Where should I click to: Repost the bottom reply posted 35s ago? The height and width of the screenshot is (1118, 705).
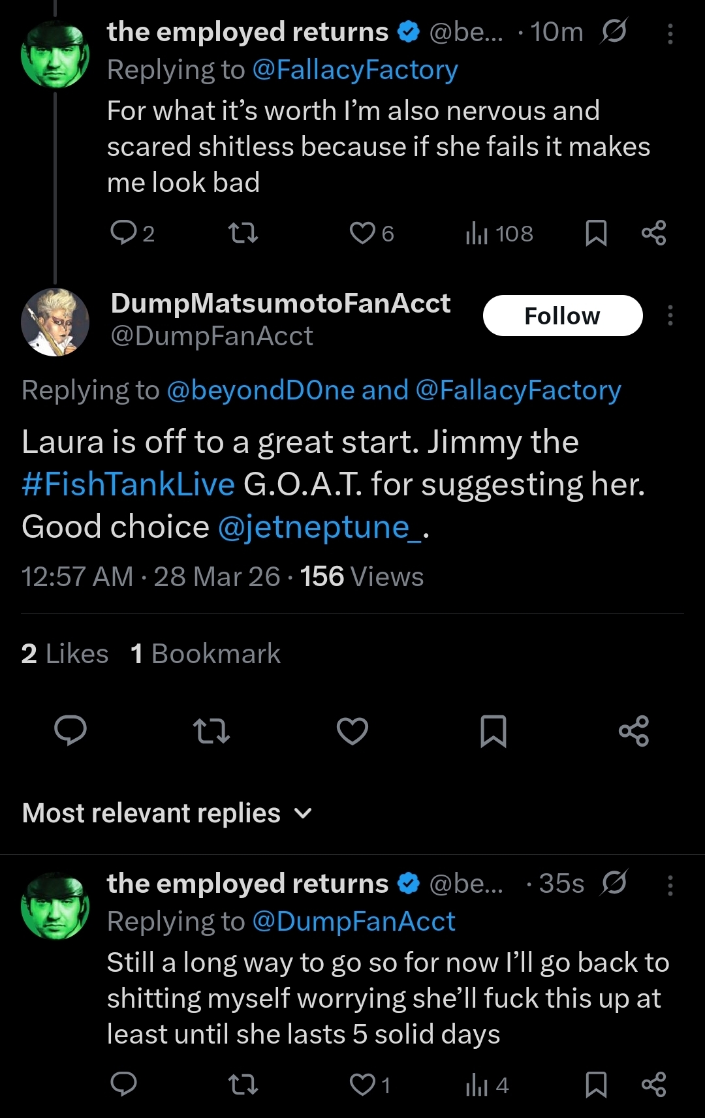coord(243,1085)
